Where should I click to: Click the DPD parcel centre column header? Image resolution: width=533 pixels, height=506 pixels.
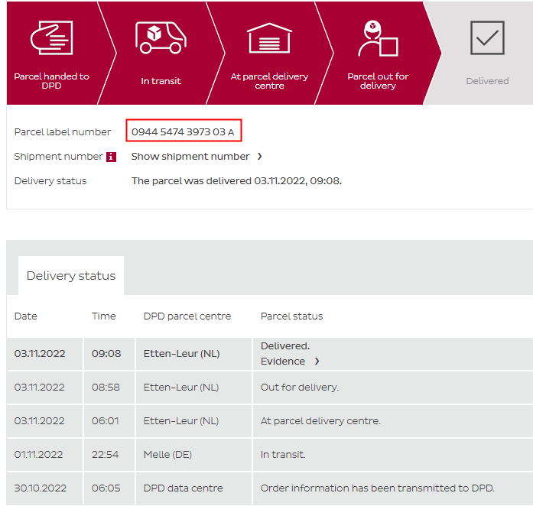[187, 316]
